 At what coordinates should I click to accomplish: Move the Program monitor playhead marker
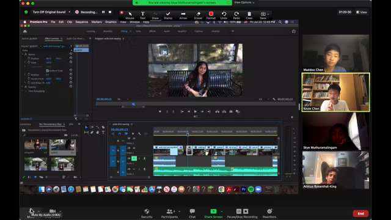[133, 104]
